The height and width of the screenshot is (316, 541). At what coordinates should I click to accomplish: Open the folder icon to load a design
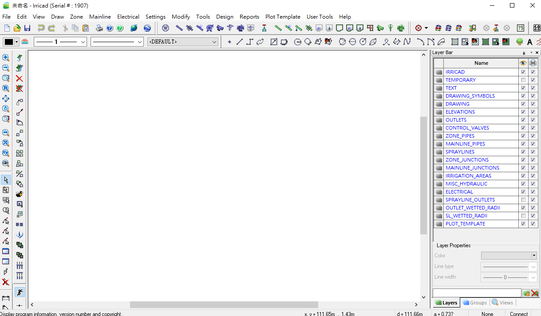[x=17, y=28]
